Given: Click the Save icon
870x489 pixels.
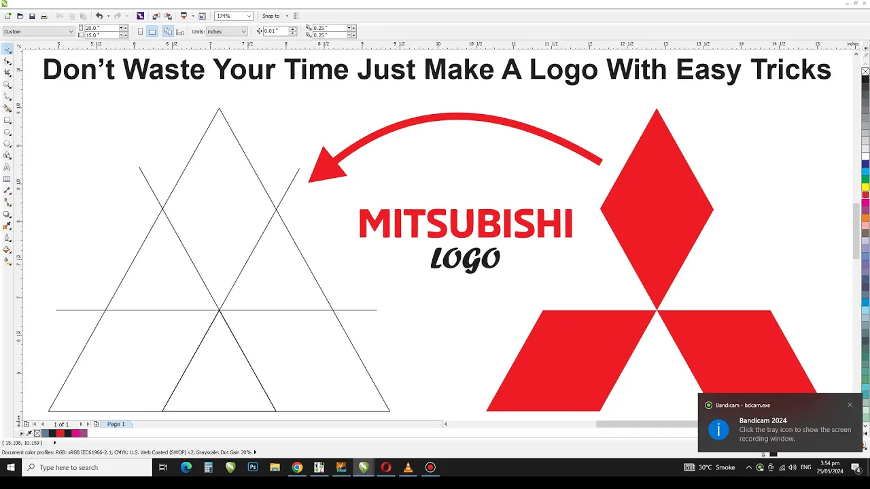Looking at the screenshot, I should 31,16.
